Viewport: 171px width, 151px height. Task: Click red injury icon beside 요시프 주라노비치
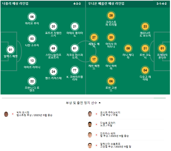click(x=96, y=114)
